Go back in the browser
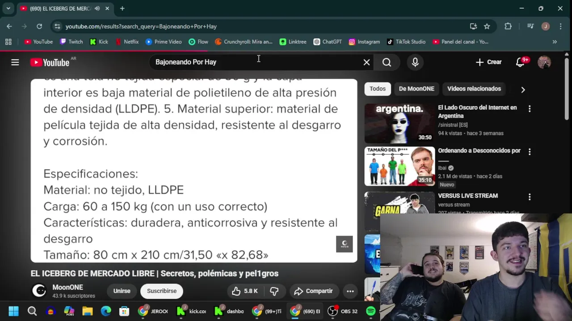This screenshot has width=572, height=321. (x=9, y=26)
